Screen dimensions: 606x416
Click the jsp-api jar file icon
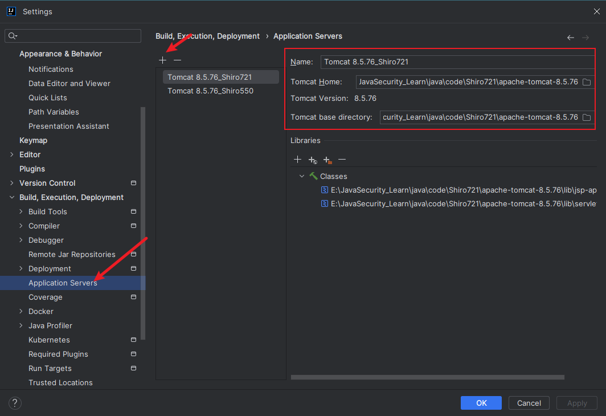[x=325, y=190]
